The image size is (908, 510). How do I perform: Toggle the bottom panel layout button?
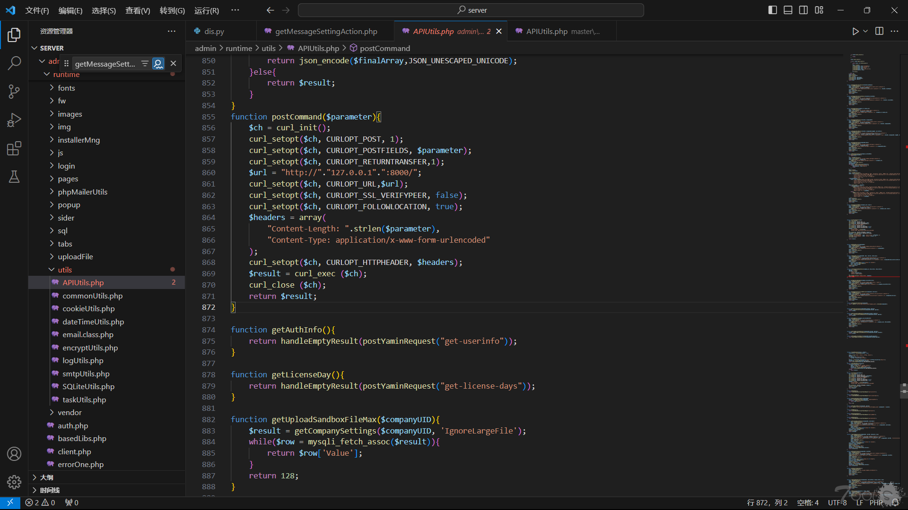pos(788,10)
